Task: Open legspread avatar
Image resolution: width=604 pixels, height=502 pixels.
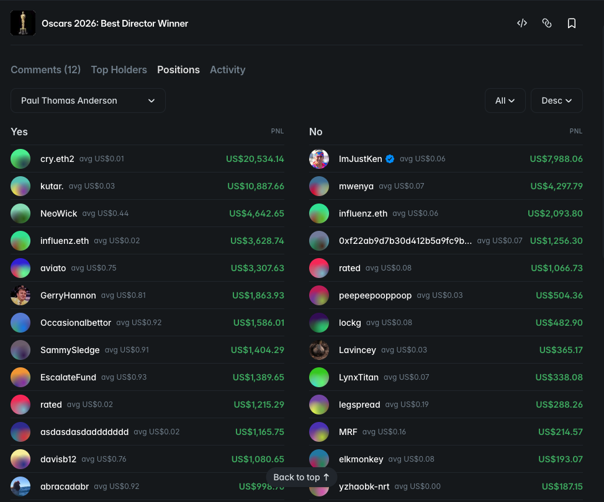Action: [x=319, y=405]
